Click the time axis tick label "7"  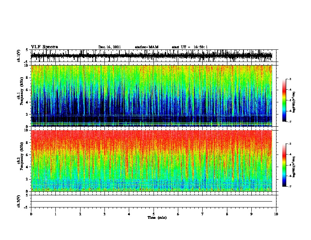click(203, 214)
